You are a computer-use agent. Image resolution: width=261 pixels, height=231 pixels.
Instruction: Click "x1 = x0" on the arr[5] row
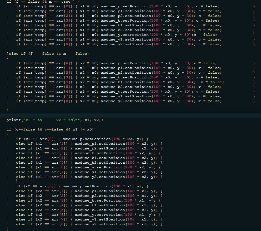(88, 30)
